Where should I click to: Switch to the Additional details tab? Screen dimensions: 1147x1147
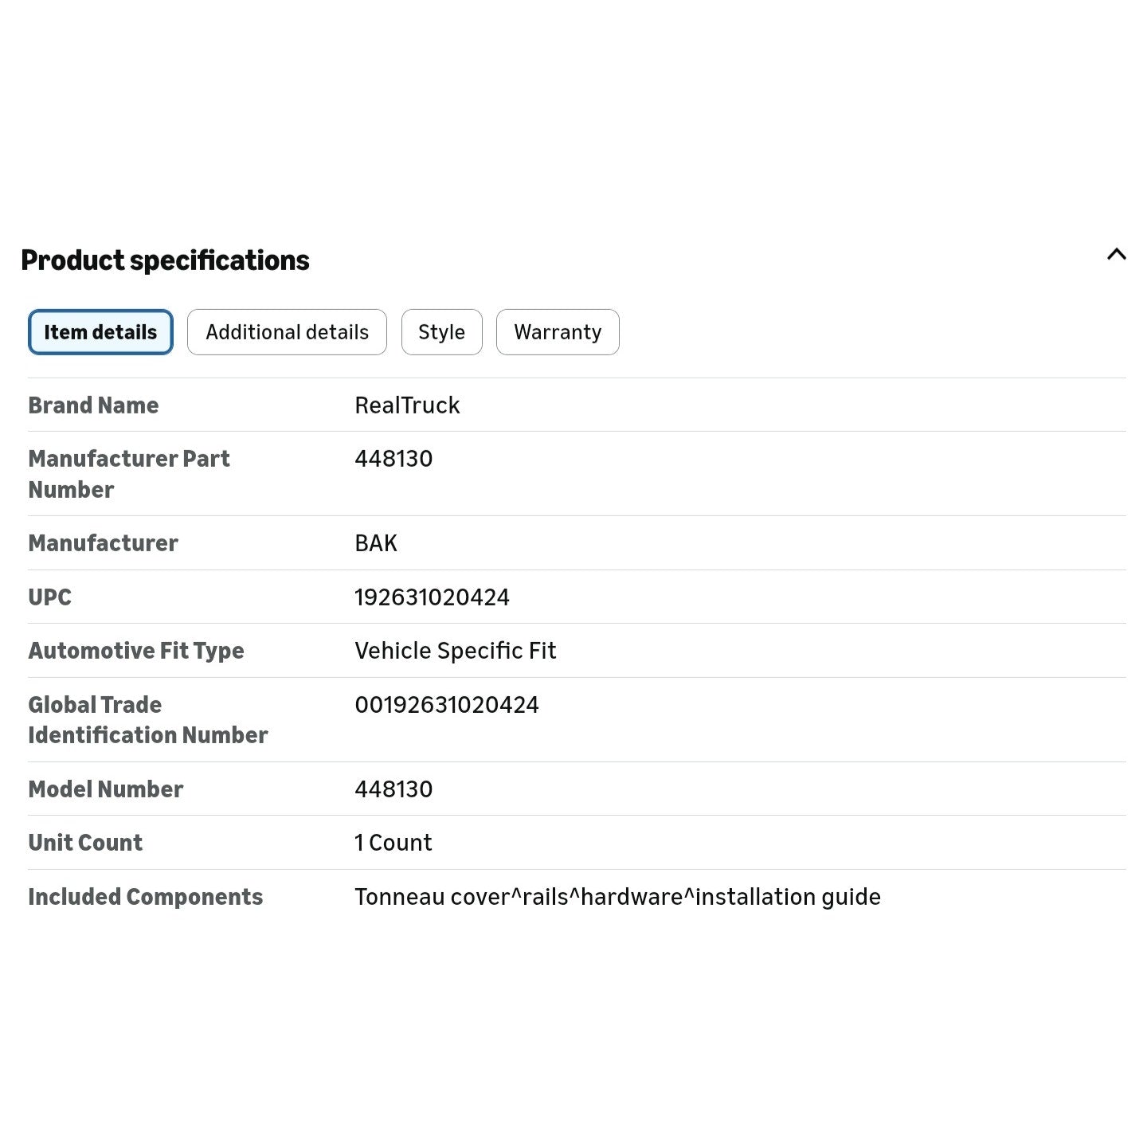(x=287, y=332)
